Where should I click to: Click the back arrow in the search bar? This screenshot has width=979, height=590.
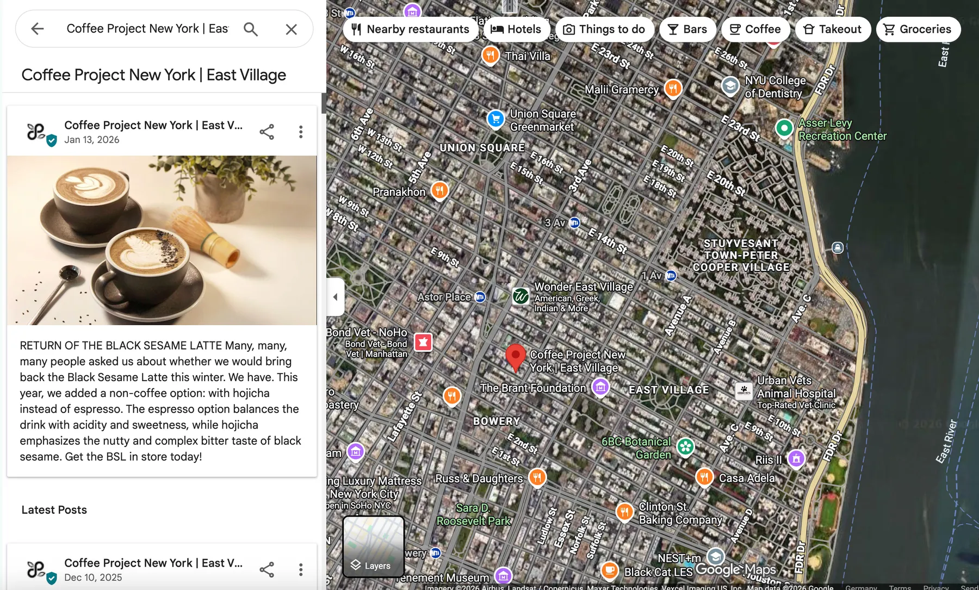pyautogui.click(x=37, y=28)
